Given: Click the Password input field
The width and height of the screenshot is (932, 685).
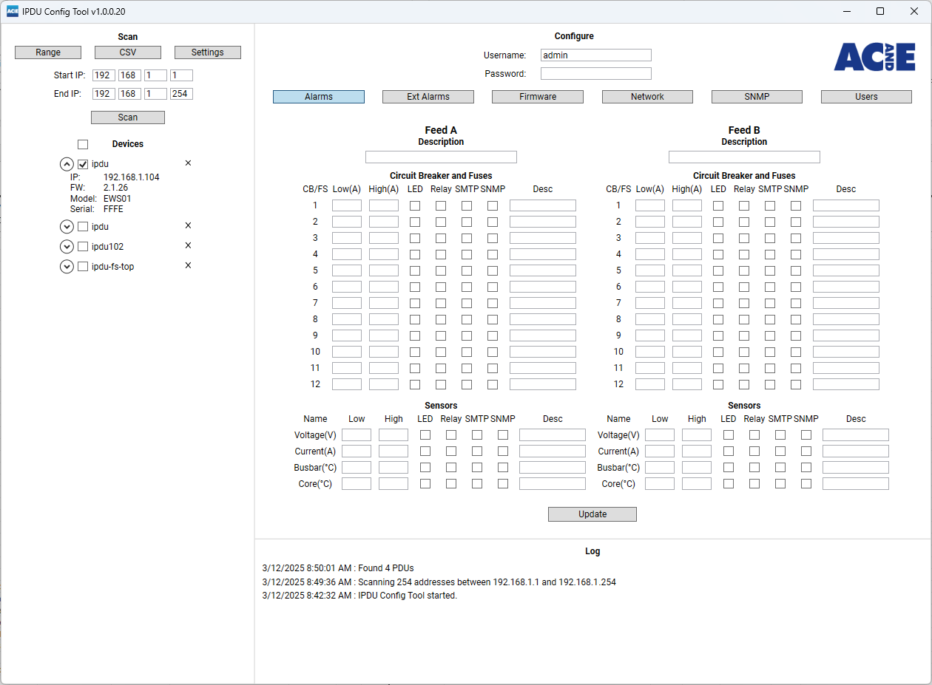Looking at the screenshot, I should [595, 74].
